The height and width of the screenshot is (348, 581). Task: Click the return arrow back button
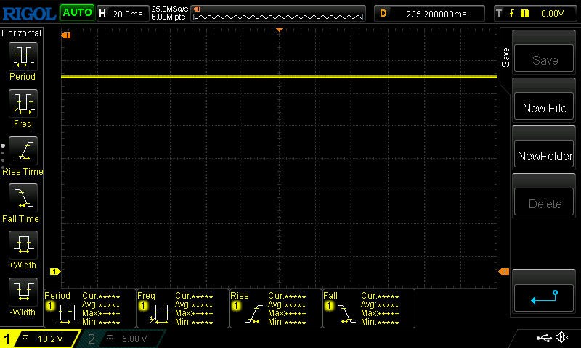coord(544,296)
